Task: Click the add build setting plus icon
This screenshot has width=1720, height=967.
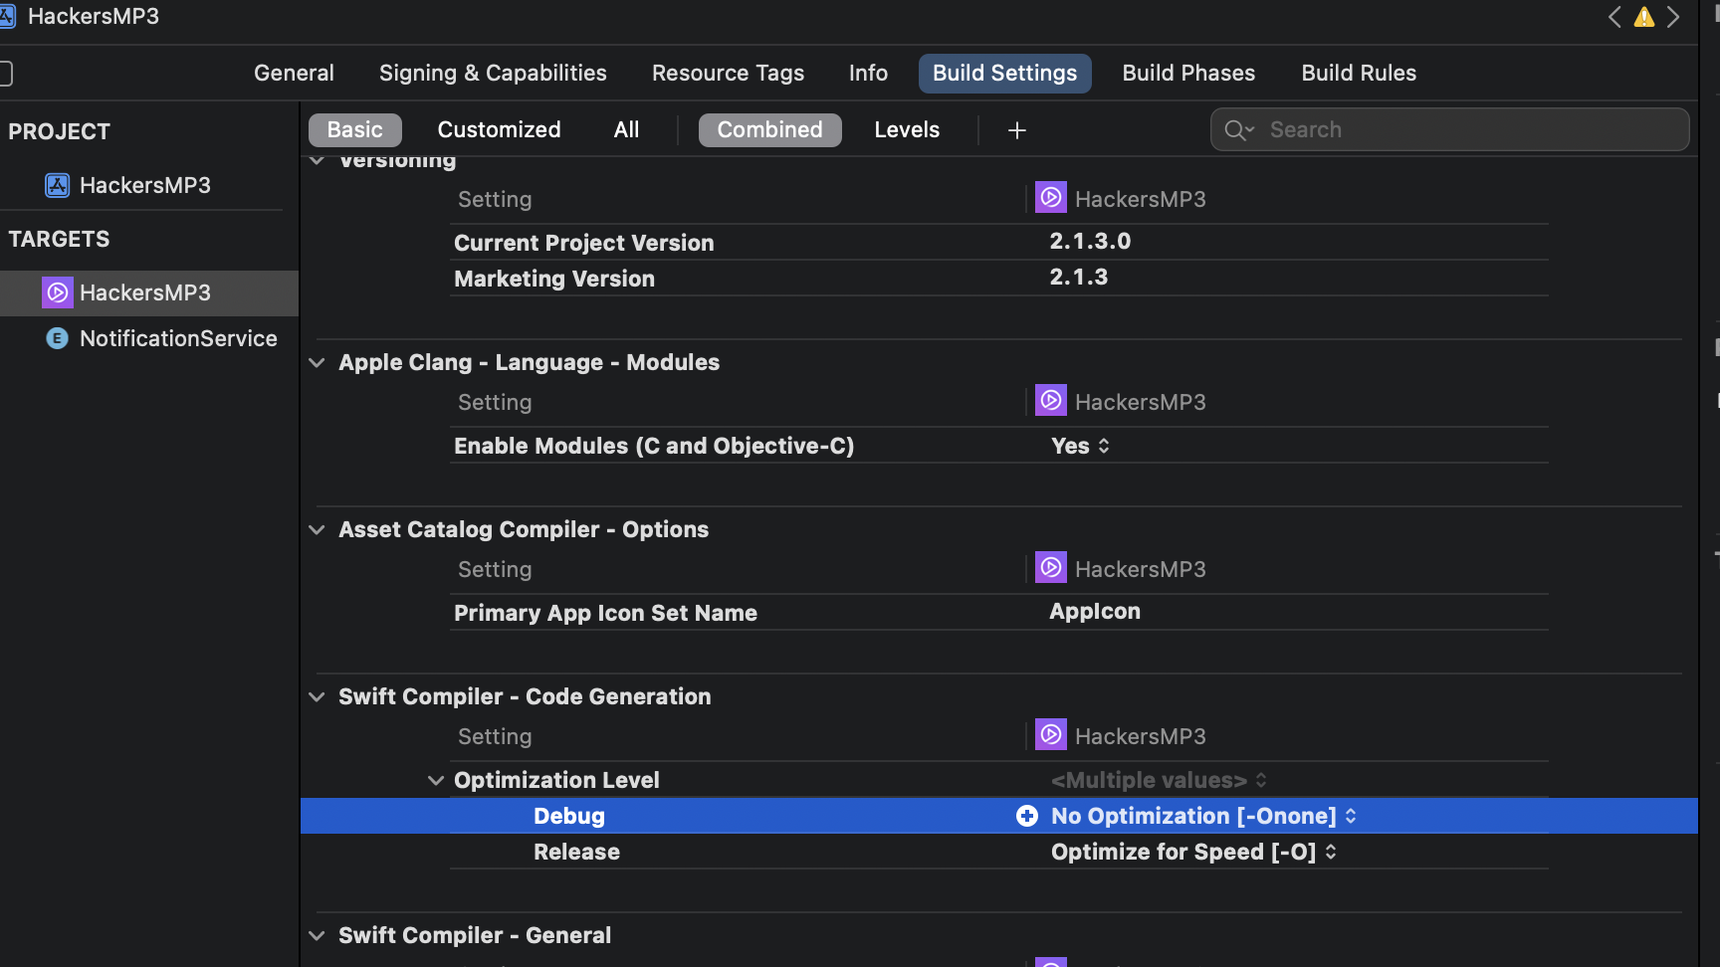Action: pyautogui.click(x=1016, y=130)
